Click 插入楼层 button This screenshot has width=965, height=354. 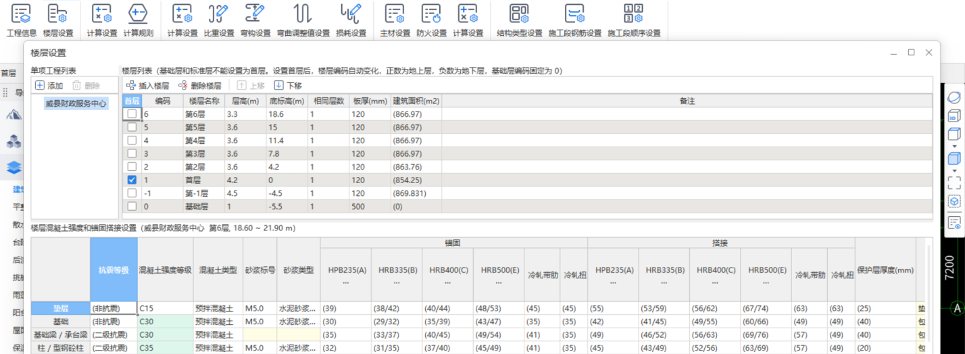click(x=147, y=86)
